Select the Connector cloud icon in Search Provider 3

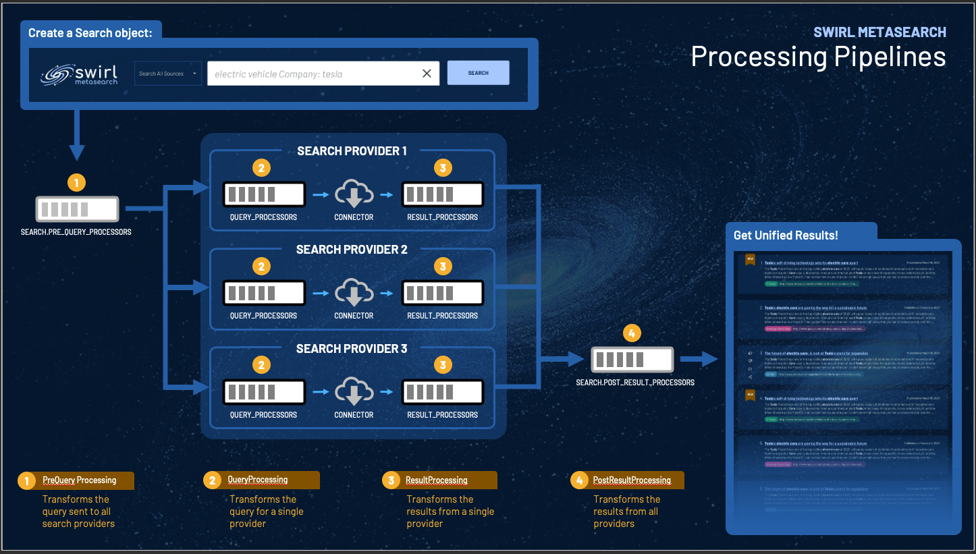point(354,393)
